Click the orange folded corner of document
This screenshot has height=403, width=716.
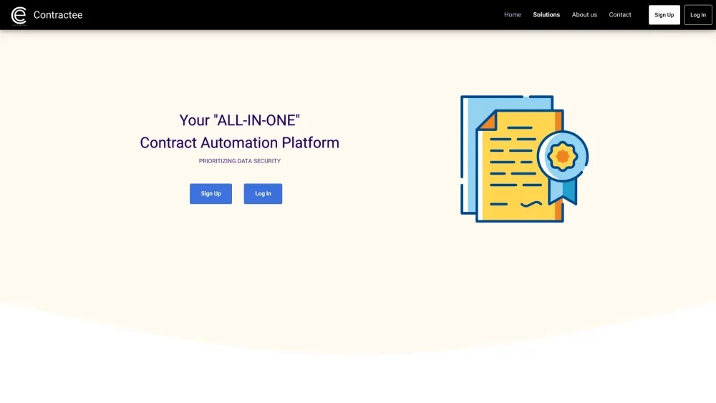(487, 122)
